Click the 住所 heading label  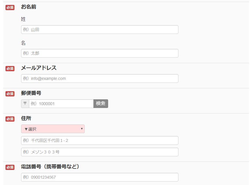[26, 118]
